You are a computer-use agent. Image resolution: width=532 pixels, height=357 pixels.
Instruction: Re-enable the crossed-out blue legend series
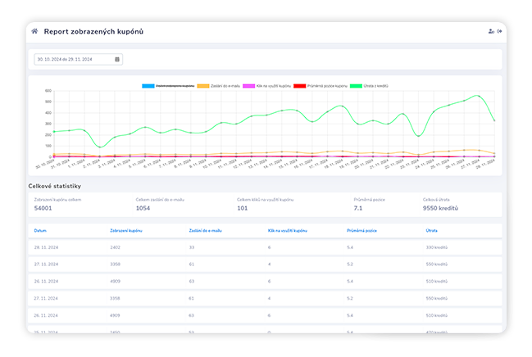[168, 86]
